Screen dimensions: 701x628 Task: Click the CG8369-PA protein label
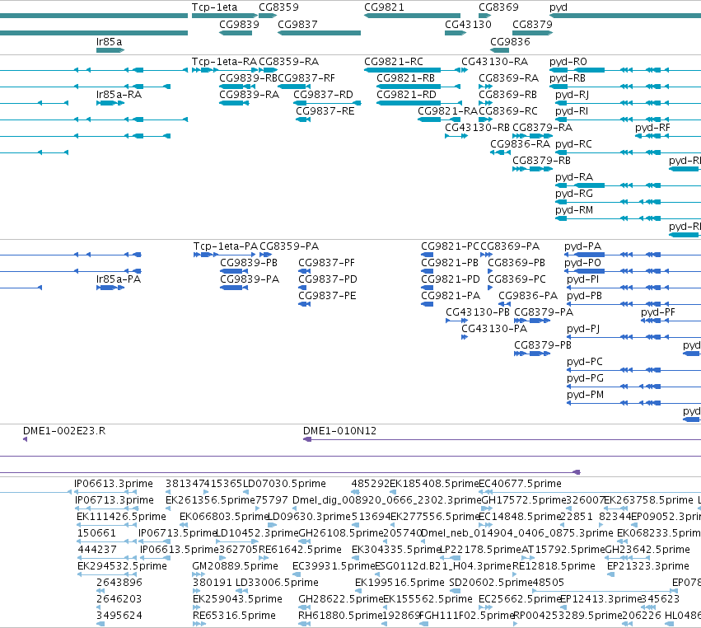pos(510,246)
